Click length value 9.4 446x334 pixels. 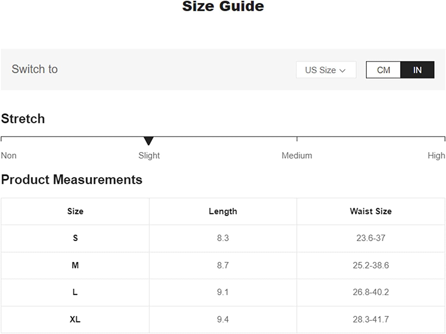tap(223, 319)
